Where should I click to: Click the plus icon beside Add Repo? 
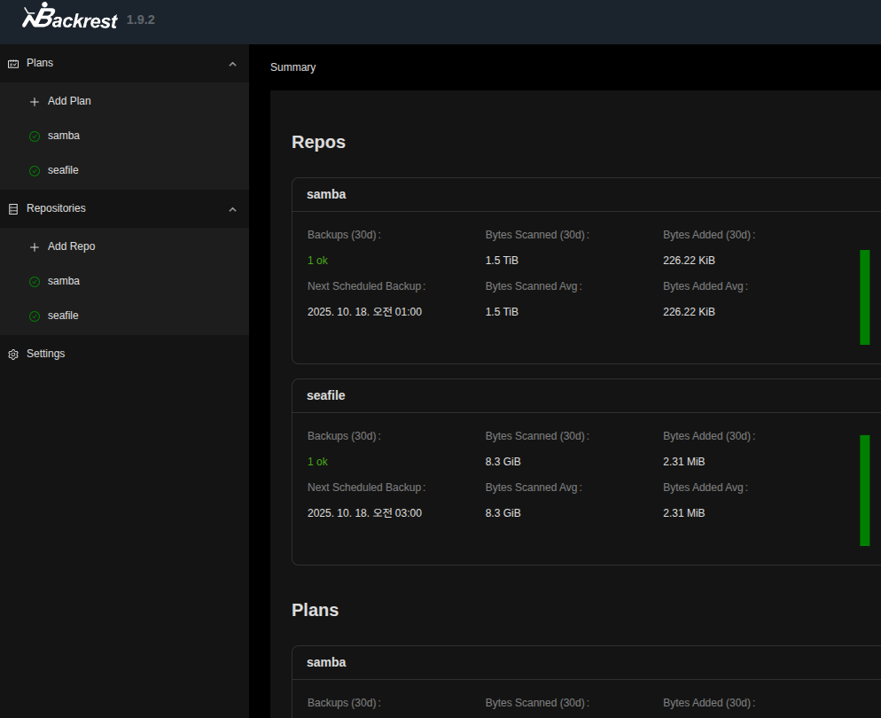(35, 247)
